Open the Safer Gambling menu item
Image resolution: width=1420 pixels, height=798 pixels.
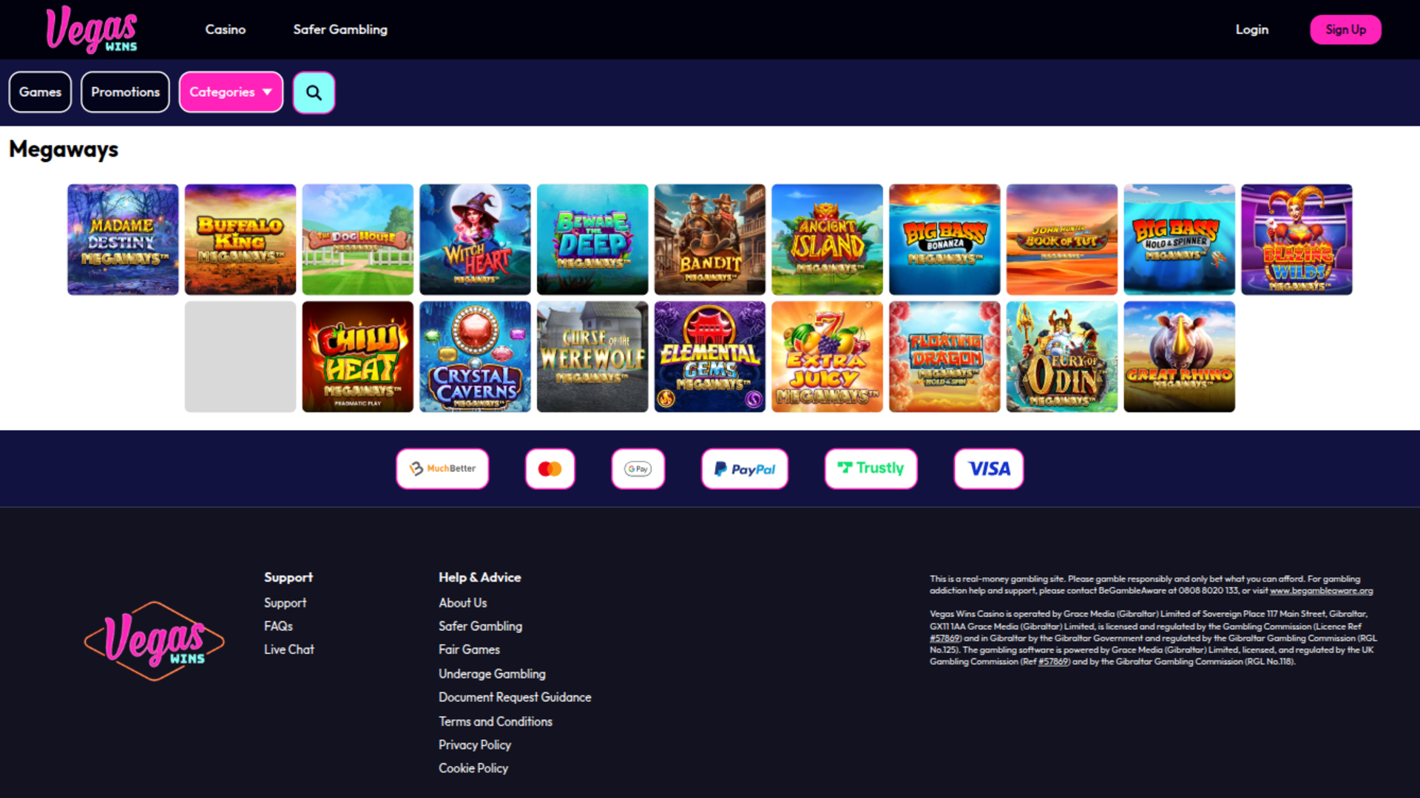[x=339, y=30]
